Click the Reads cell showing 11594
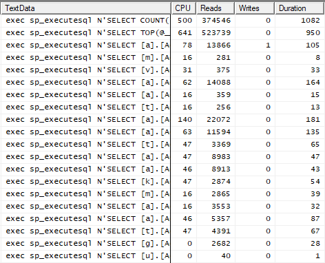Screen dimensions: 325x263 point(216,132)
